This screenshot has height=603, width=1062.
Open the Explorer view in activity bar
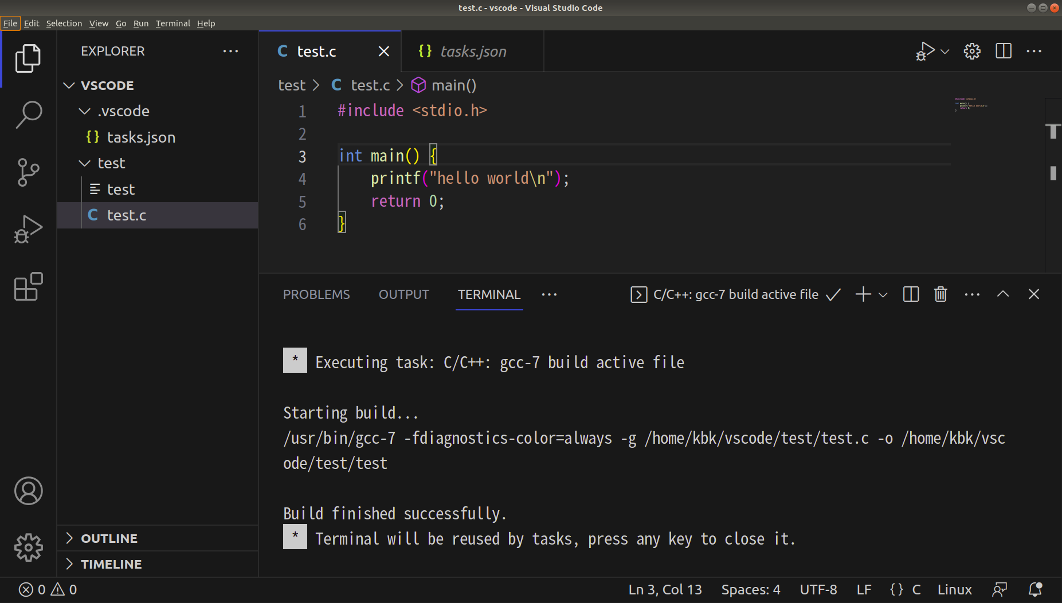click(28, 58)
